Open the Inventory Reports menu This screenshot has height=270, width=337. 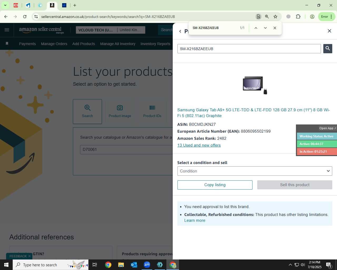pos(155,44)
